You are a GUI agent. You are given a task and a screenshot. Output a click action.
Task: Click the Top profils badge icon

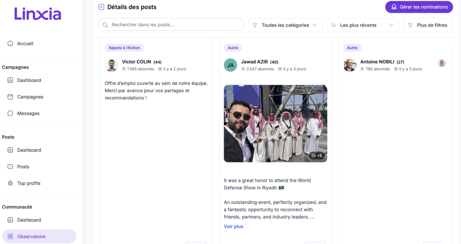(10, 183)
